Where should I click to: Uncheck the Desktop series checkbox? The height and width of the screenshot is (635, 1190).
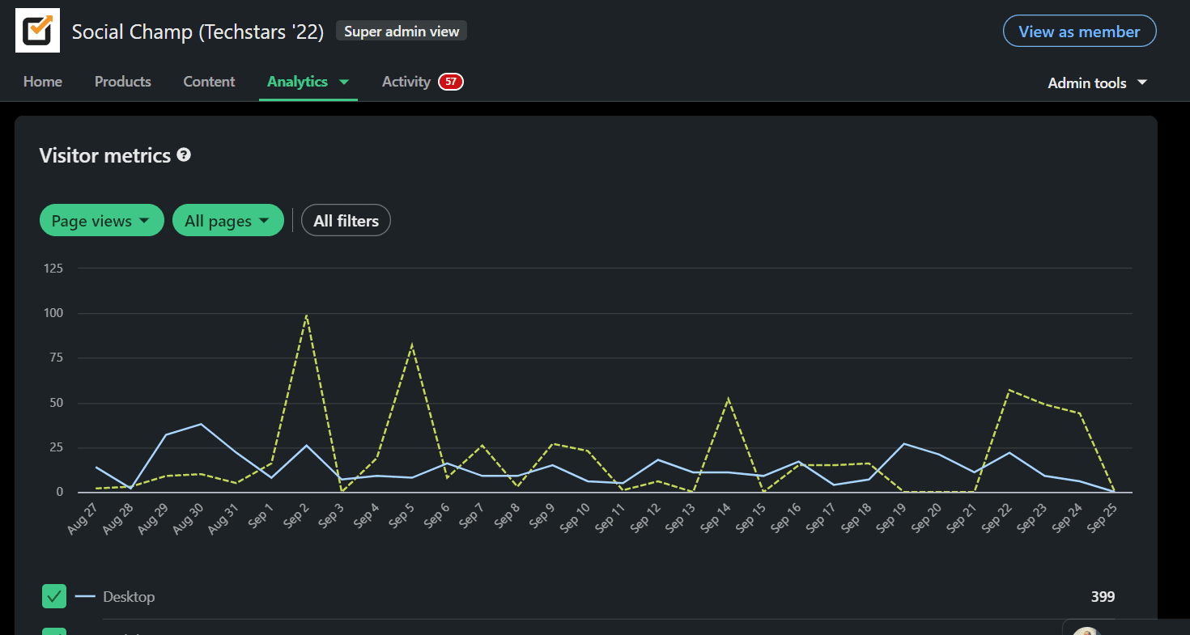point(54,597)
